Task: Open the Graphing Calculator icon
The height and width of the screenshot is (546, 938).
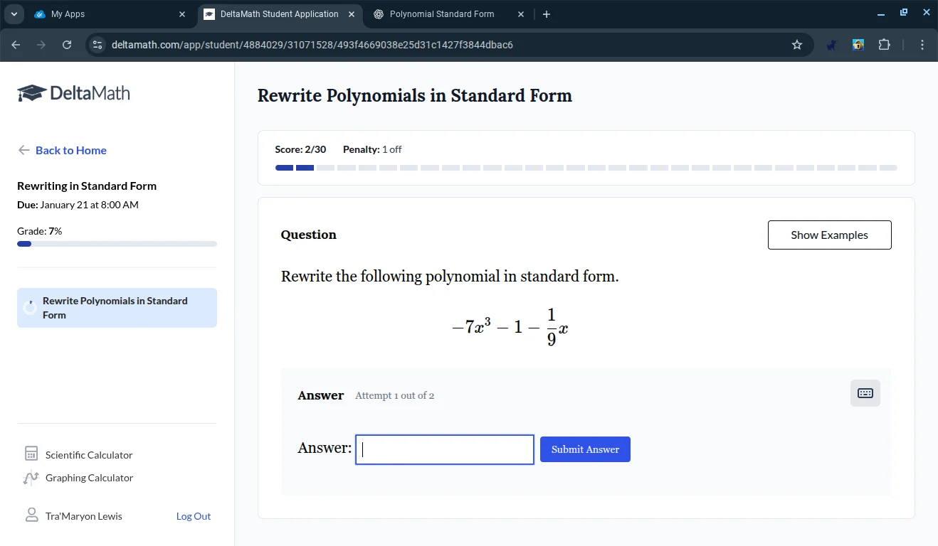Action: coord(31,478)
